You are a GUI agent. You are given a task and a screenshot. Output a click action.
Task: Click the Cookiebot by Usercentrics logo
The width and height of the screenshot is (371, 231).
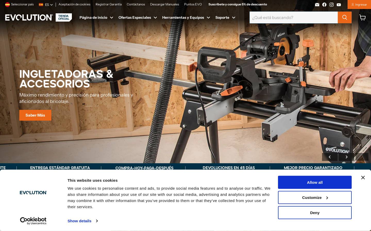click(x=33, y=221)
